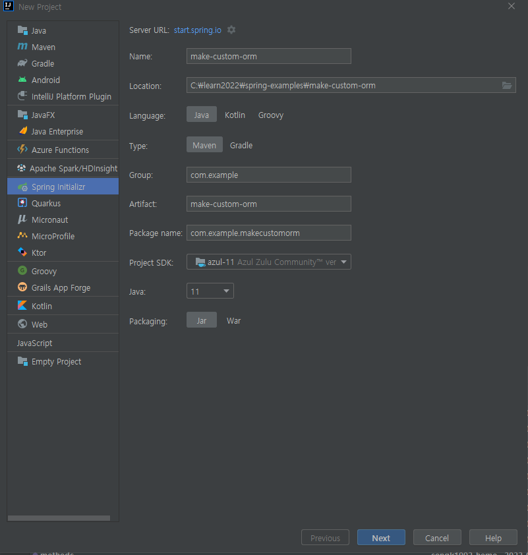This screenshot has height=555, width=528.
Task: Select the Web category label
Action: click(x=40, y=324)
